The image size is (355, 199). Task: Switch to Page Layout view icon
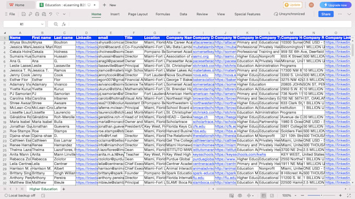(x=272, y=195)
